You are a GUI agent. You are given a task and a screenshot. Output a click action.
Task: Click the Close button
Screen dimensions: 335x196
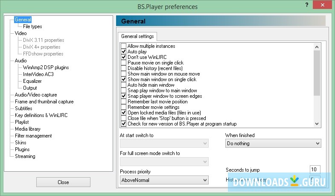click(63, 182)
